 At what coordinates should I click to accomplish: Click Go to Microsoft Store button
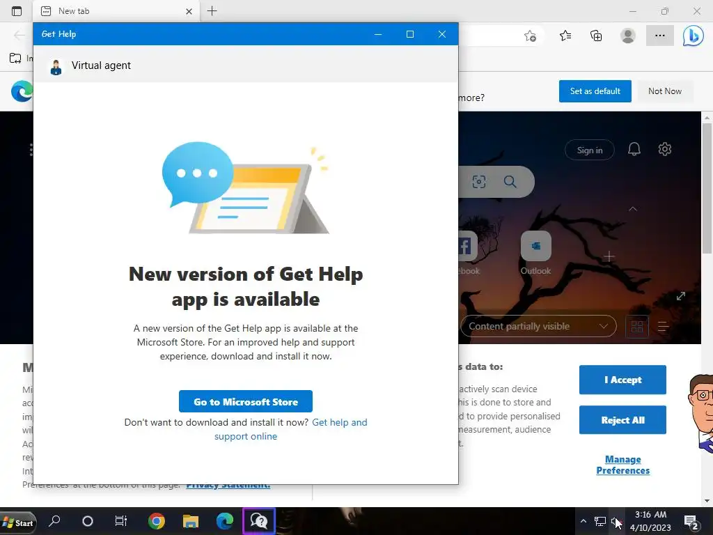tap(246, 401)
